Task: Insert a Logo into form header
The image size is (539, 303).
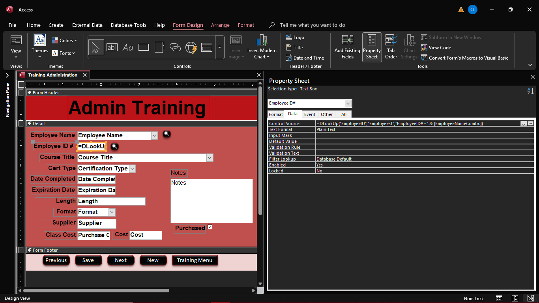Action: (x=295, y=37)
